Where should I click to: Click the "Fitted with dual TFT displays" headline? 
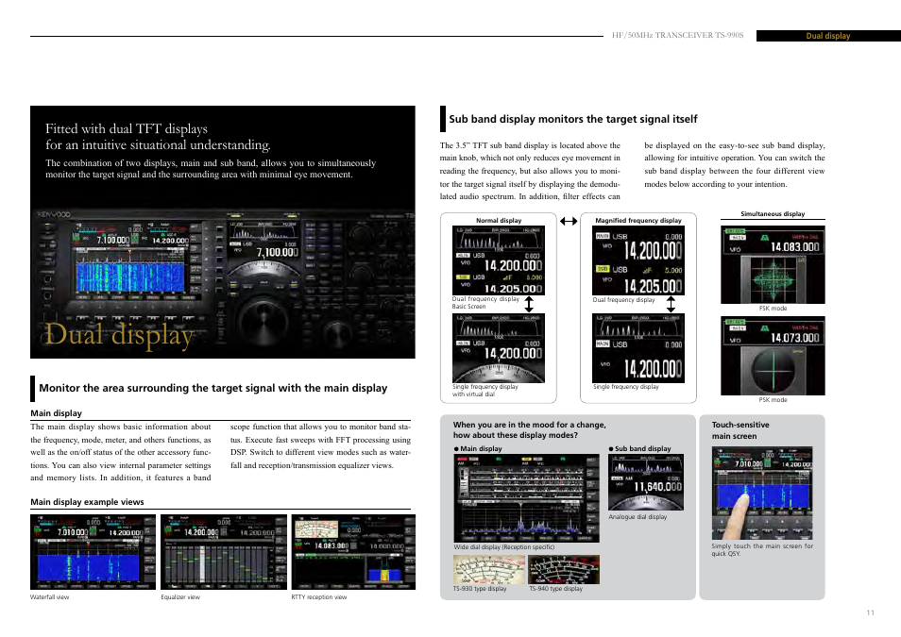[x=127, y=128]
